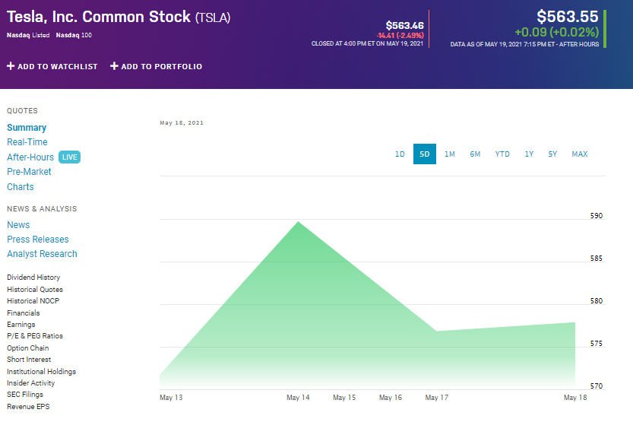Select the 1D chart range tab

(400, 154)
